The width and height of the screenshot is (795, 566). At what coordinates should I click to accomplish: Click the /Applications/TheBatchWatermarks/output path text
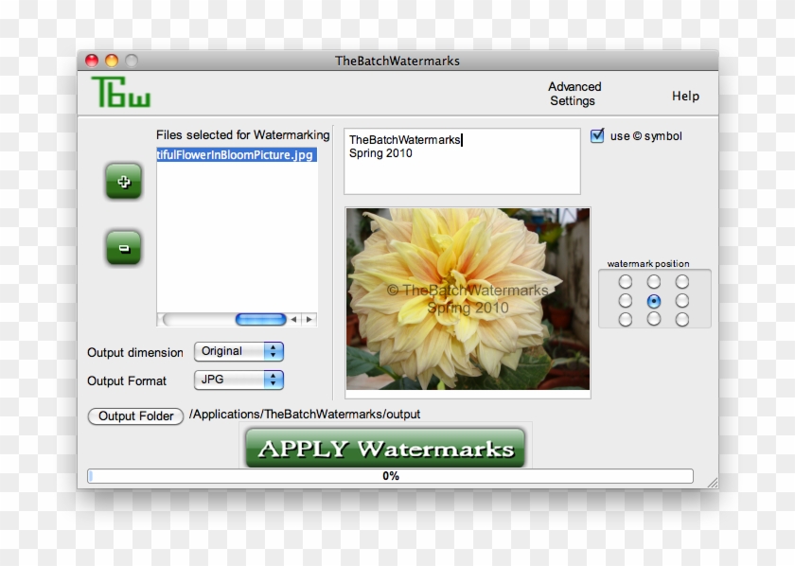(x=305, y=415)
